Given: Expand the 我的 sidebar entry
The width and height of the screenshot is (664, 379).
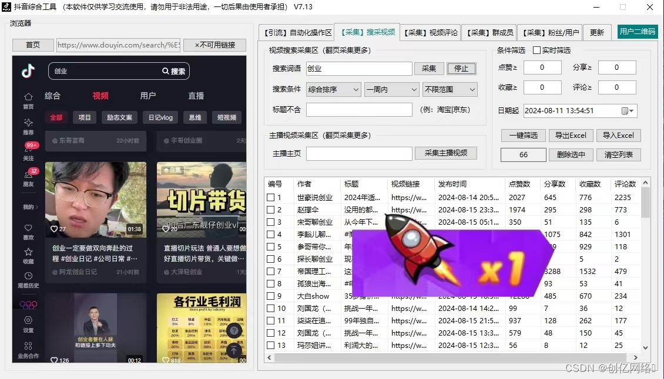Looking at the screenshot, I should tap(30, 207).
